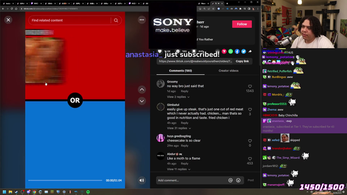This screenshot has width=347, height=195.
Task: Go to previous video with up arrow
Action: (x=142, y=89)
